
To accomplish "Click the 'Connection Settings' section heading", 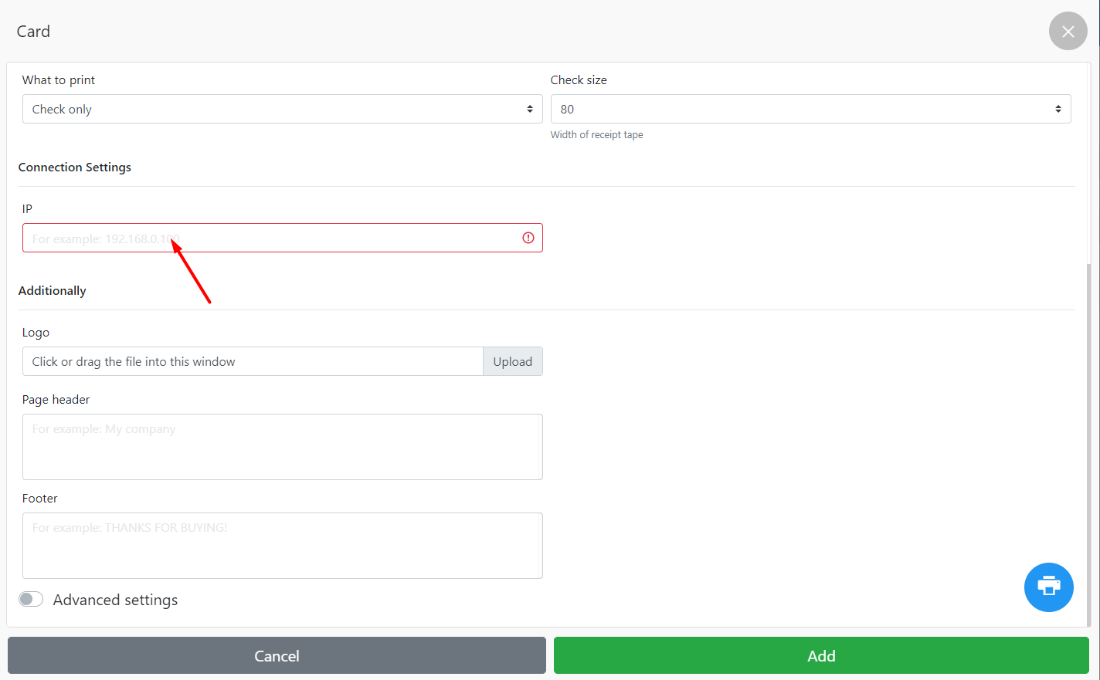I will pos(75,167).
